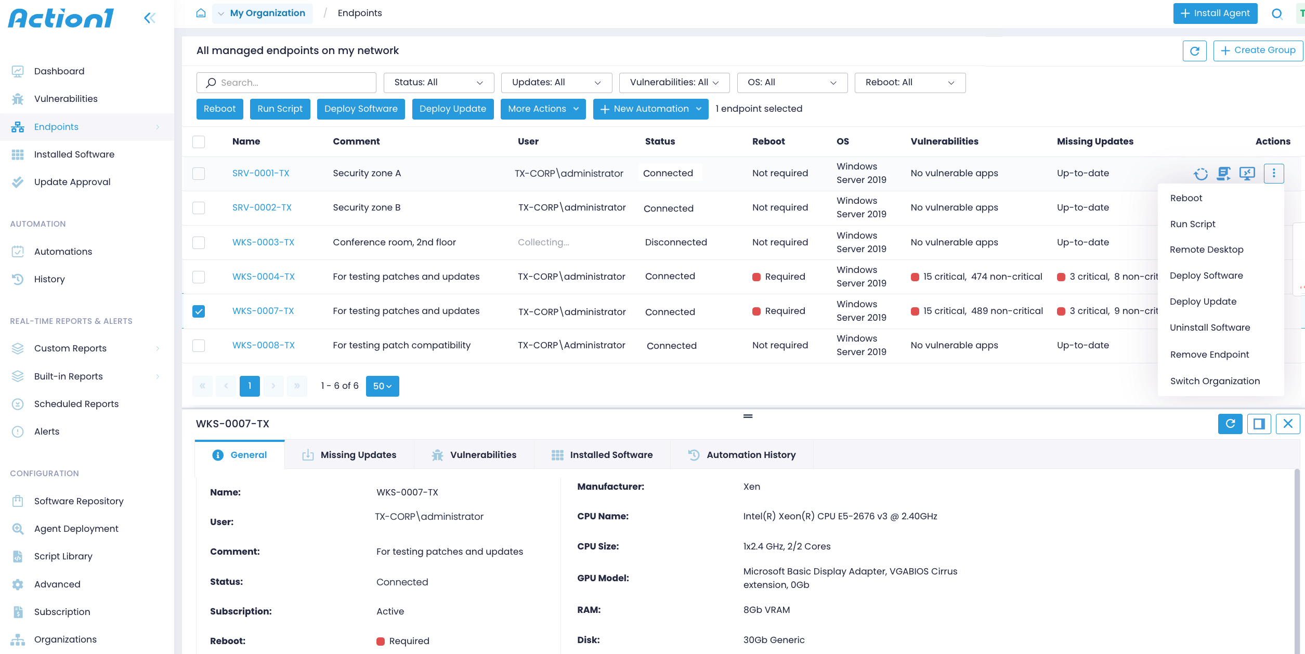Click inside the Search input field

click(x=286, y=82)
